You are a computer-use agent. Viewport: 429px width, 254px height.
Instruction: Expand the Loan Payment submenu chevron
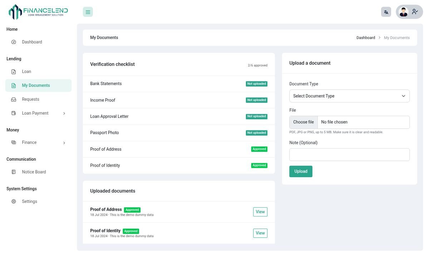point(64,114)
